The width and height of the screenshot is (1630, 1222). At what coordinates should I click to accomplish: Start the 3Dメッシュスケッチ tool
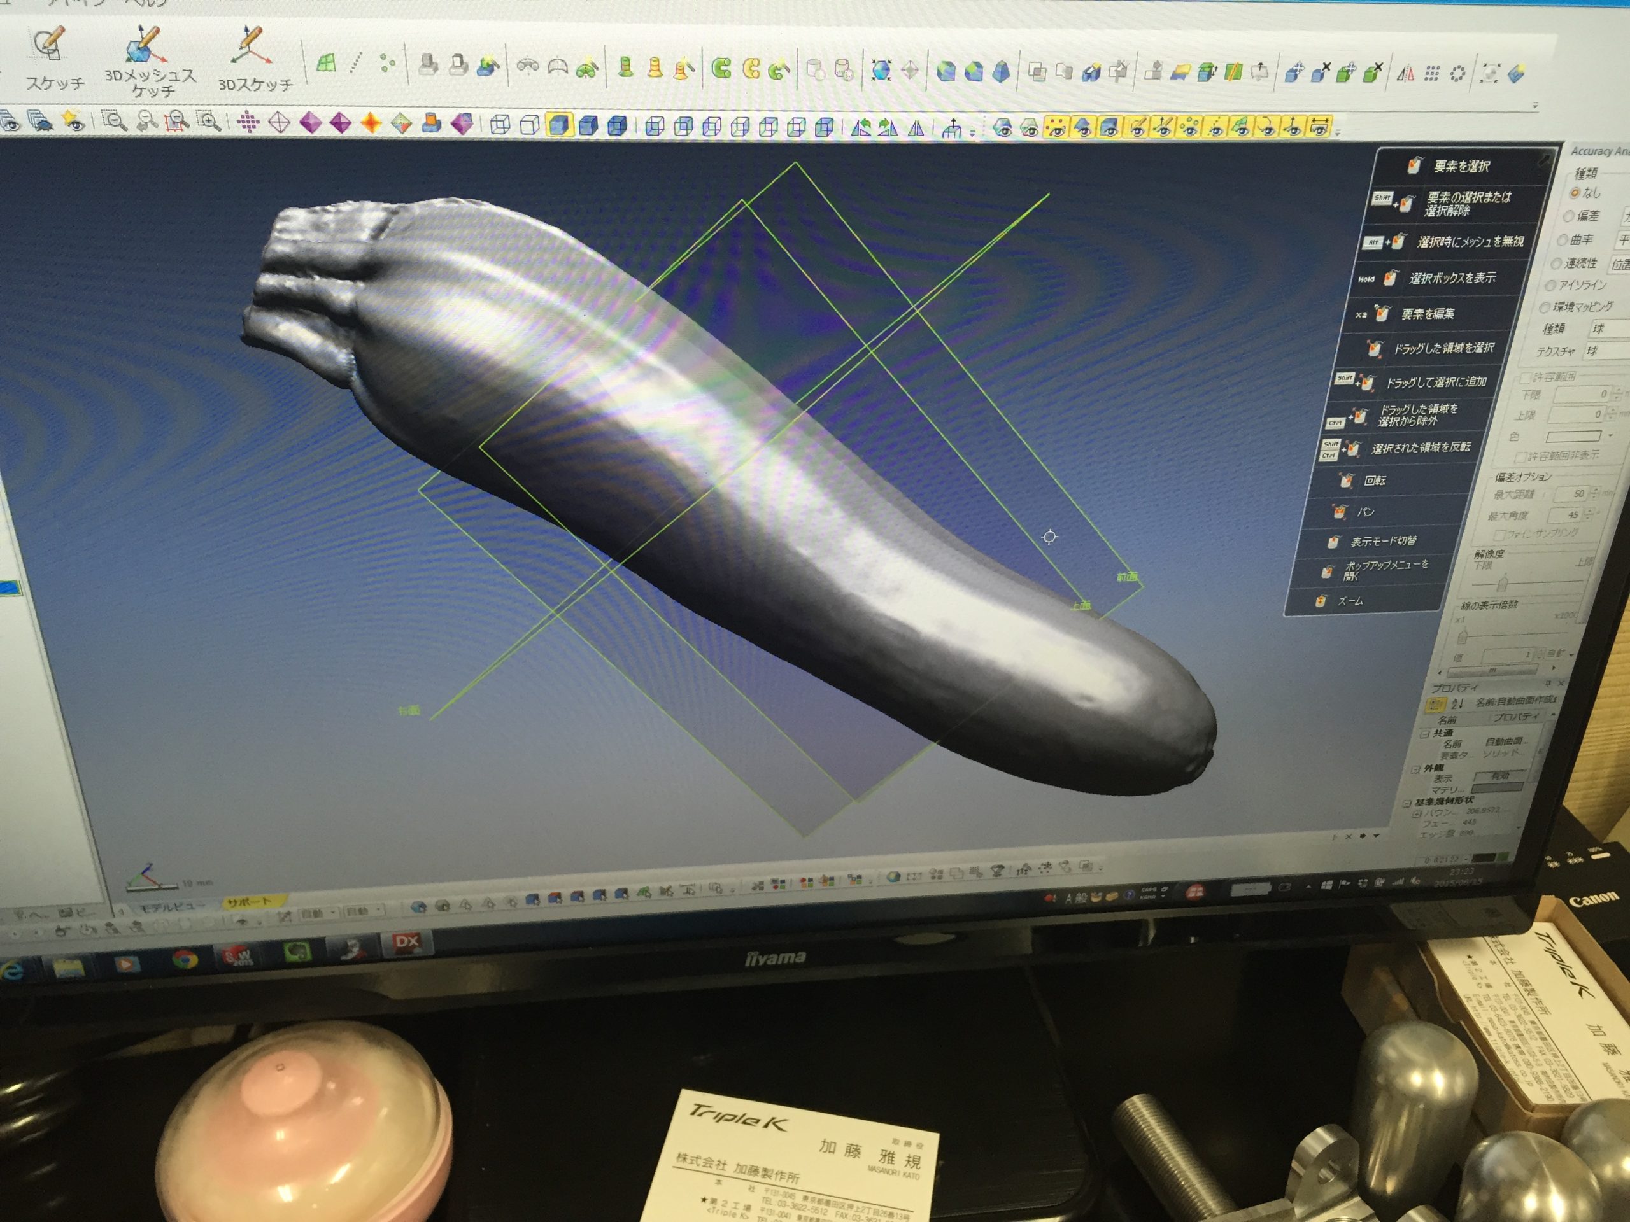click(x=150, y=62)
